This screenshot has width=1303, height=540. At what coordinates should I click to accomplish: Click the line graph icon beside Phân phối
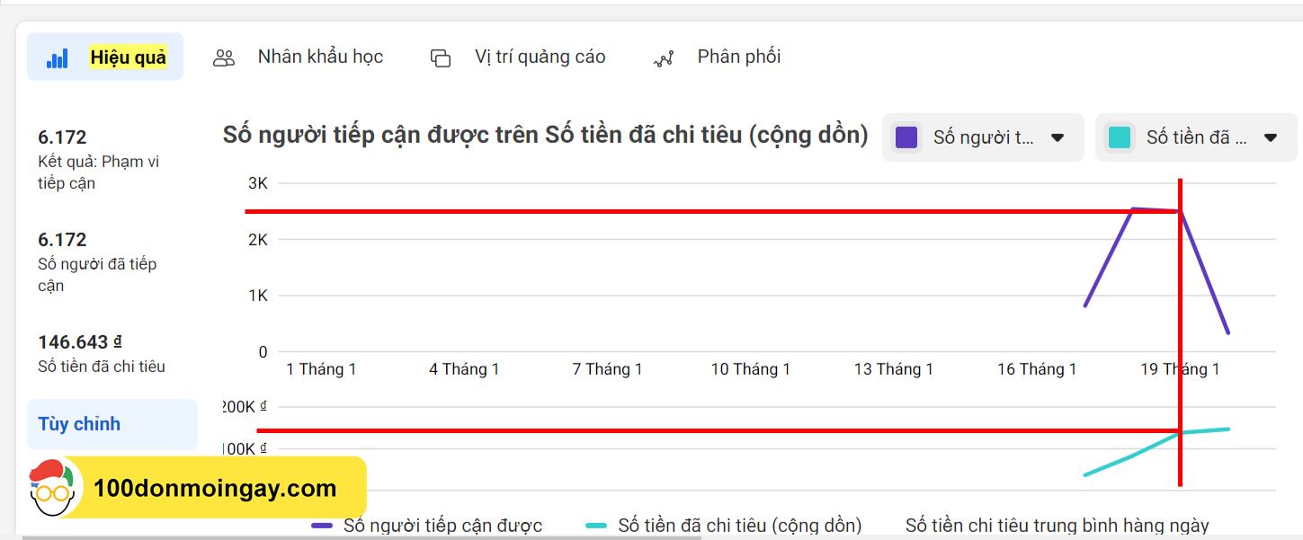click(664, 59)
